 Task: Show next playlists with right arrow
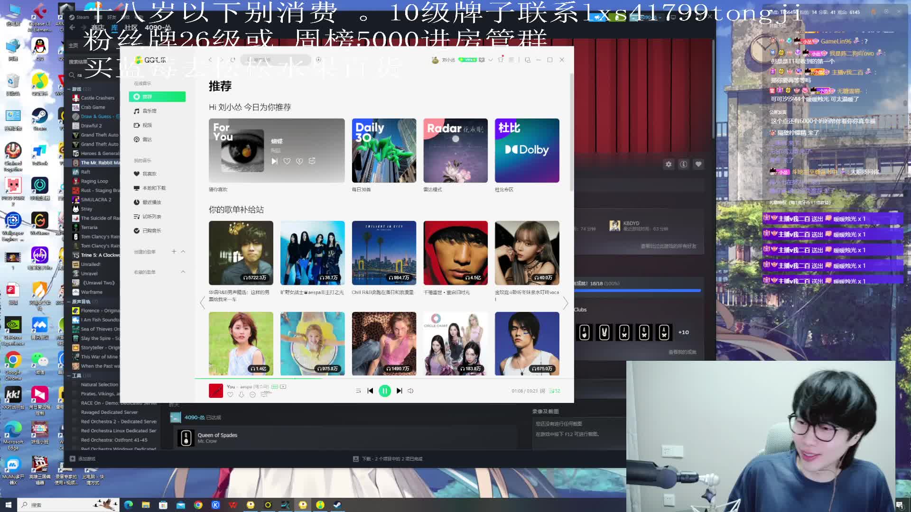tap(566, 303)
